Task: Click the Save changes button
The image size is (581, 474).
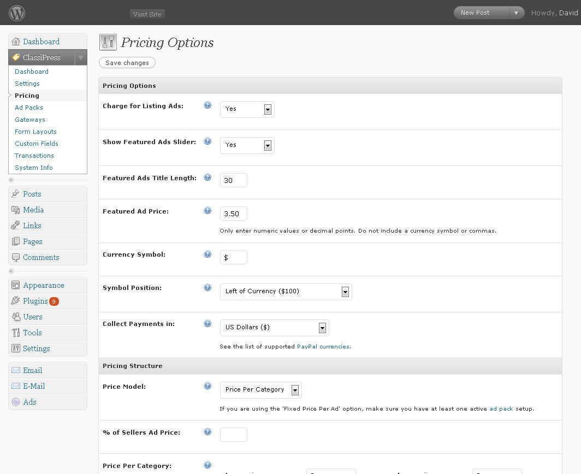Action: click(127, 63)
